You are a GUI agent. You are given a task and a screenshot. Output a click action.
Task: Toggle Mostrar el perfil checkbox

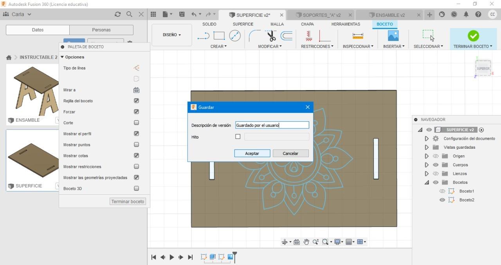136,133
